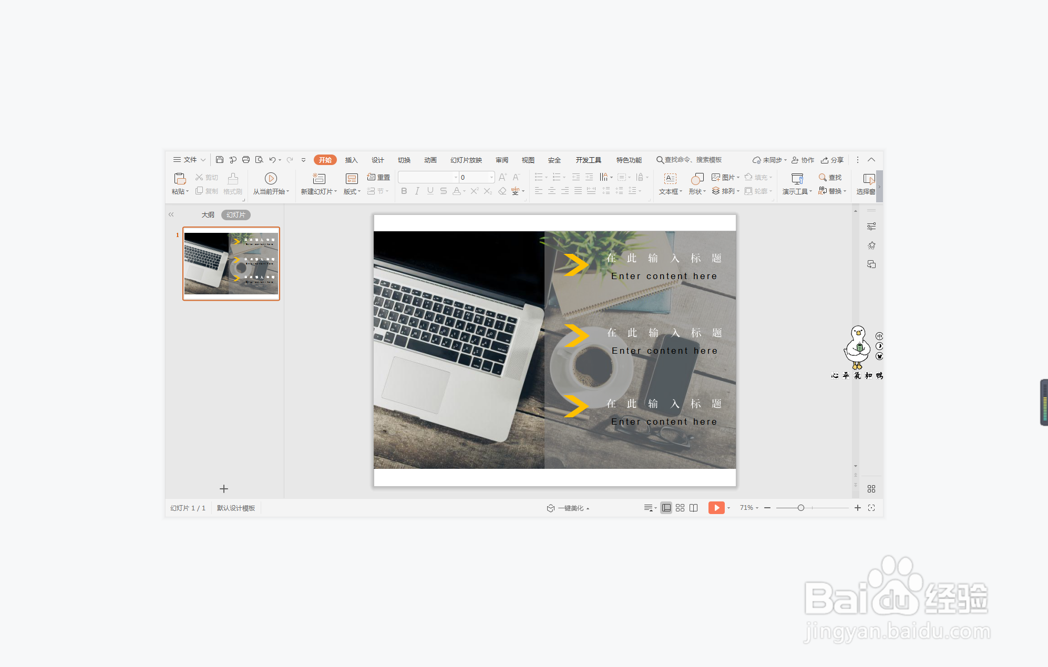Toggle justify text alignment
Image resolution: width=1048 pixels, height=667 pixels.
click(x=578, y=191)
